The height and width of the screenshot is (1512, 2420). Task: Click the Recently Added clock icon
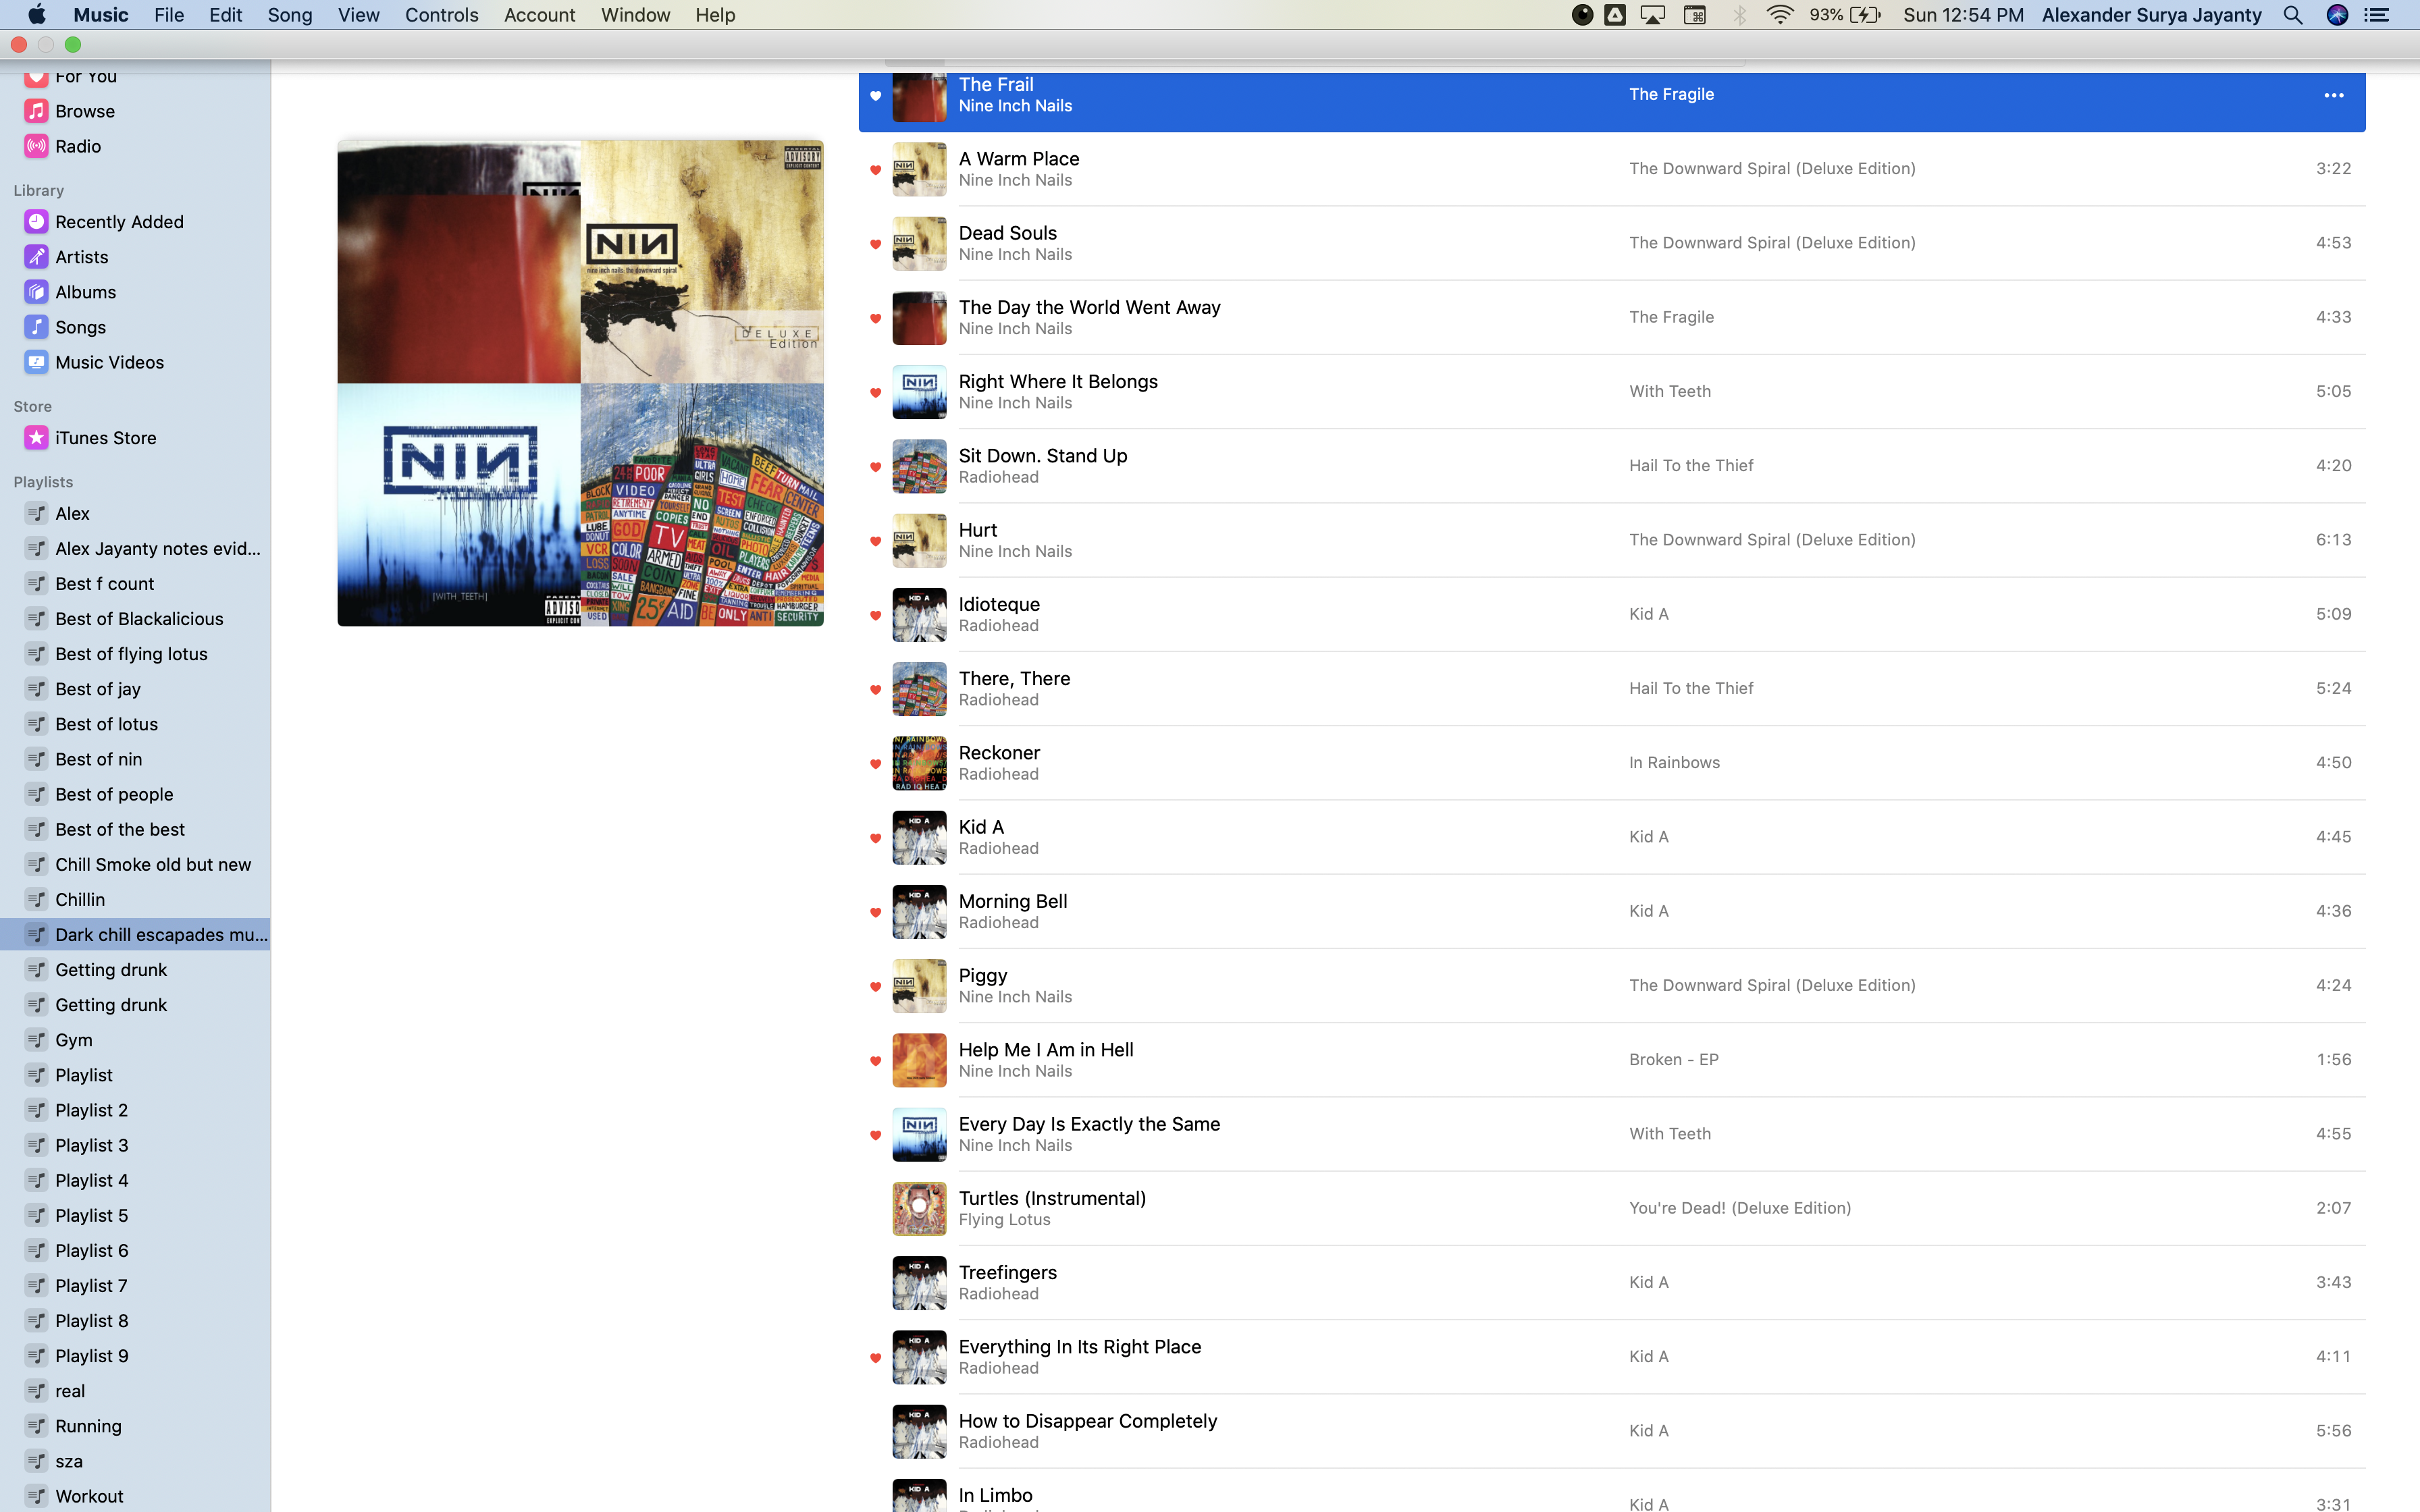[36, 222]
